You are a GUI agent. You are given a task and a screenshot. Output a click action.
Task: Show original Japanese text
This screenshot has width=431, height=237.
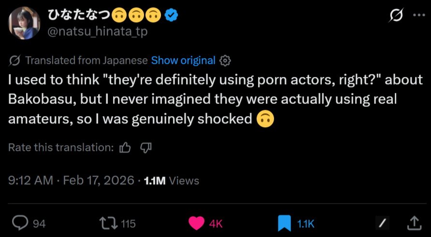pos(183,60)
